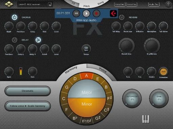
Task: Click the AUTOPITCH 0% knob
Action: point(132,98)
